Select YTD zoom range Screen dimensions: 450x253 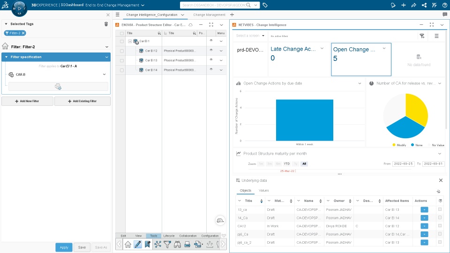(287, 164)
